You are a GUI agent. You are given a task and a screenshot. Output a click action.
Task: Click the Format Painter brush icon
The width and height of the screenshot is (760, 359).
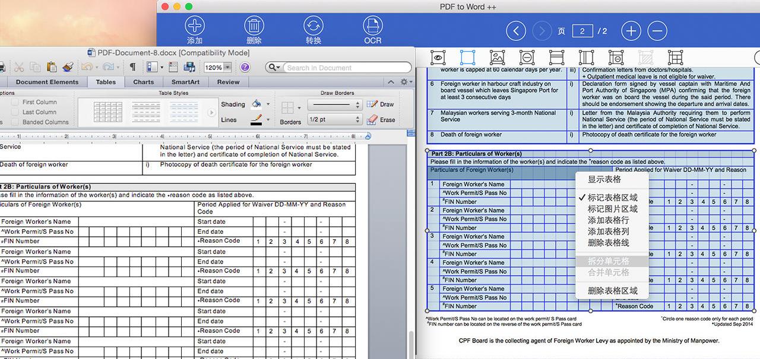point(67,67)
